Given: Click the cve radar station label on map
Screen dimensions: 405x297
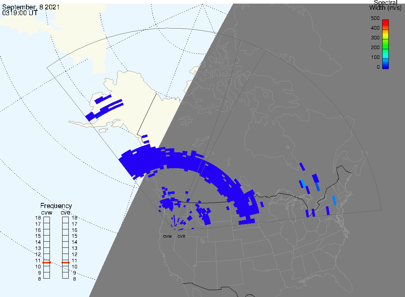Looking at the screenshot, I should click(181, 236).
